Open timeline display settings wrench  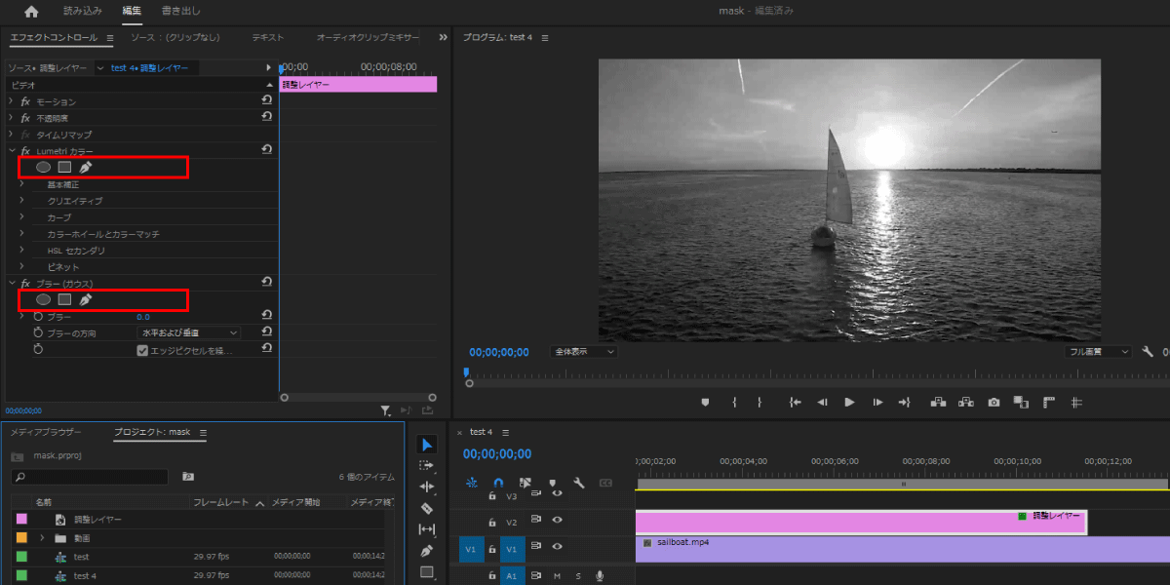(x=579, y=482)
